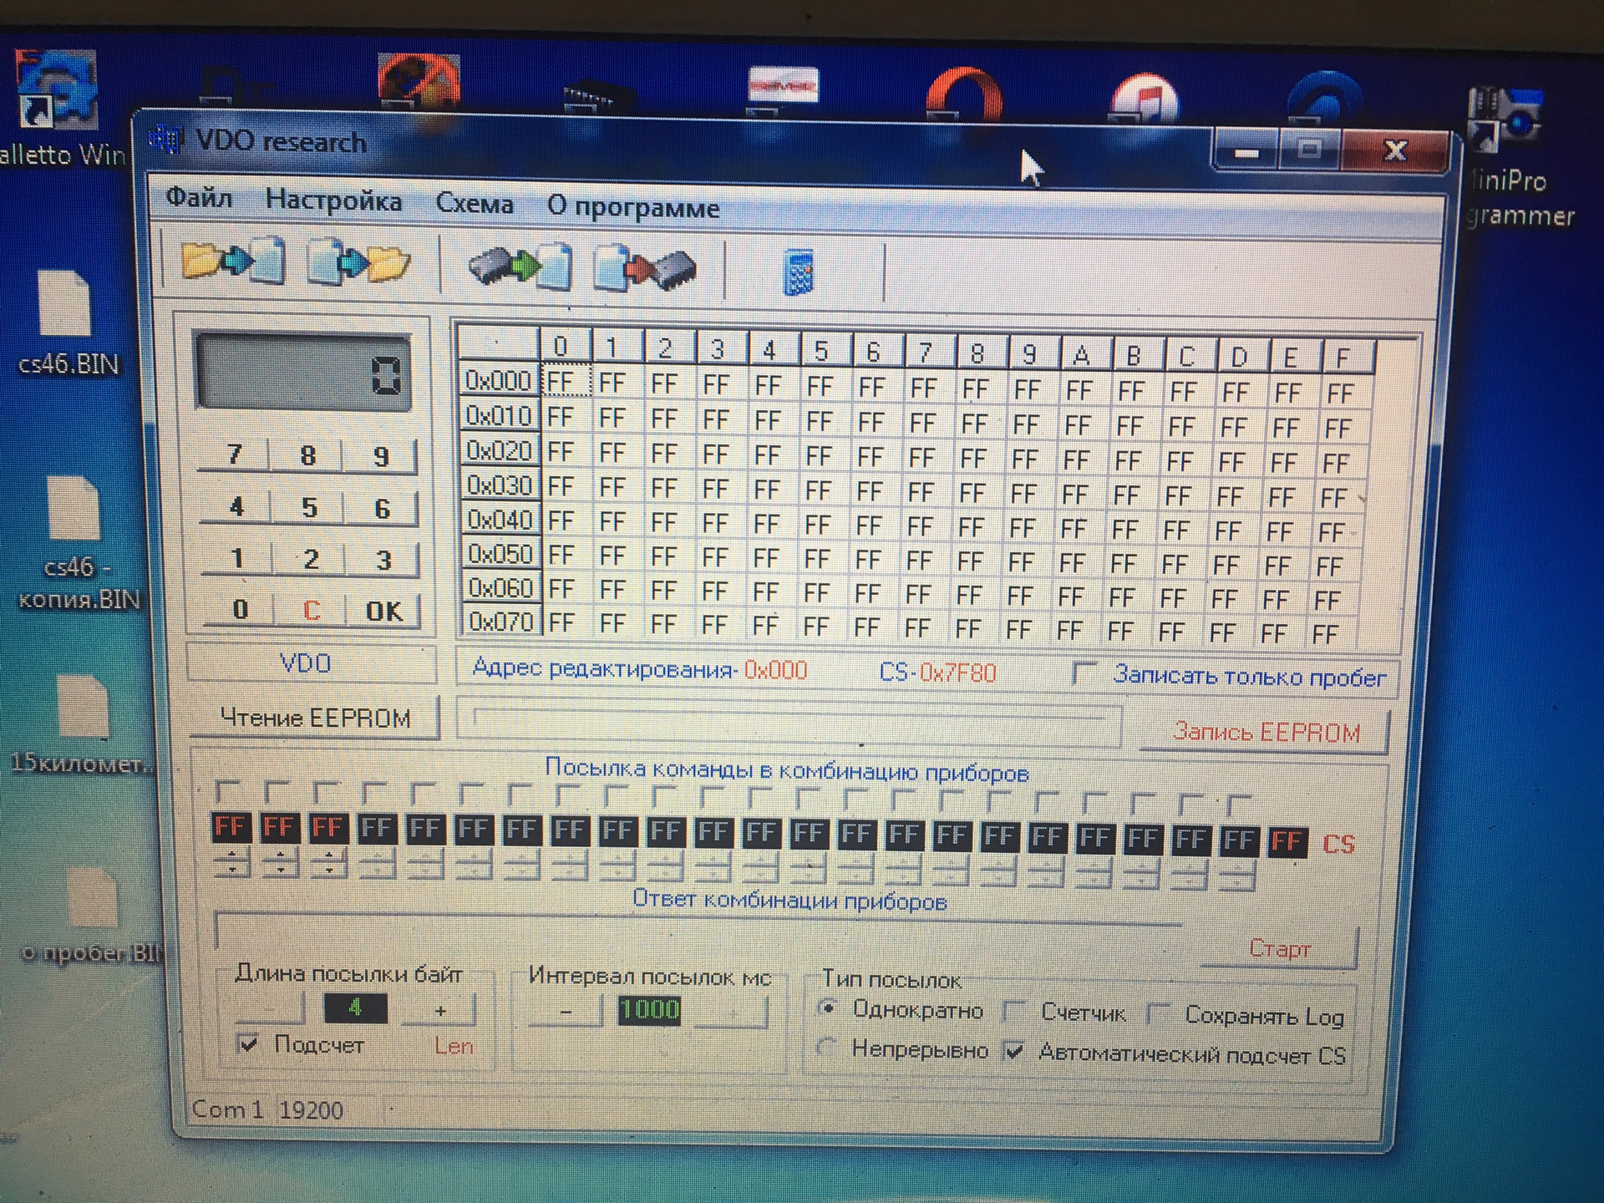Screen dimensions: 1604x1203
Task: Open the О программе menu
Action: point(633,207)
